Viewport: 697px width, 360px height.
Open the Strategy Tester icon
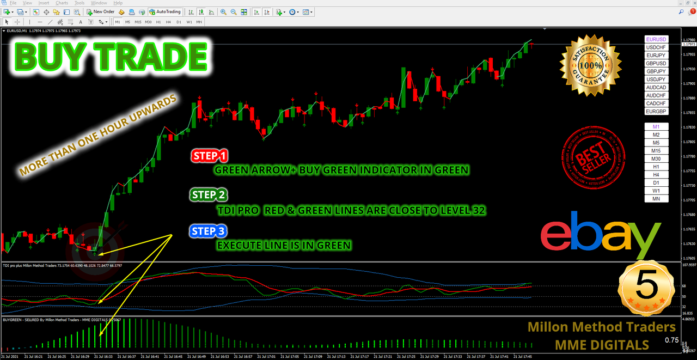[x=77, y=12]
